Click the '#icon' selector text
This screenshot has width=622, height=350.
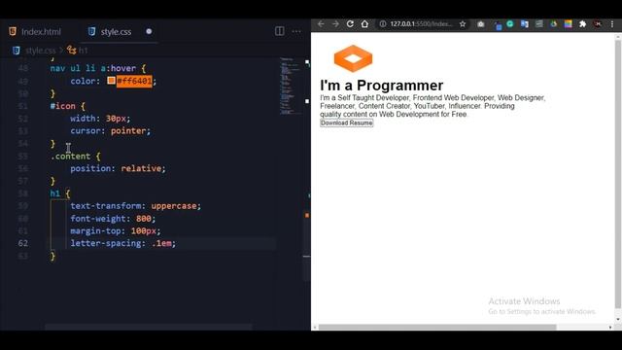[62, 106]
